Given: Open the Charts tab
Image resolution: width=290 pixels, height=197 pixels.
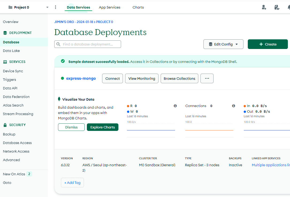Looking at the screenshot, I should point(138,7).
